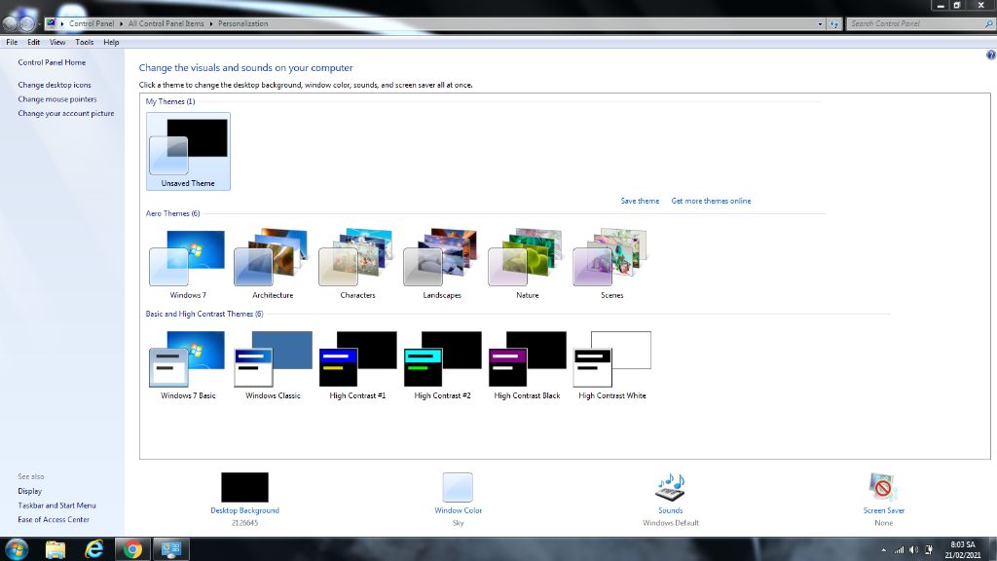Open the File menu

[12, 42]
